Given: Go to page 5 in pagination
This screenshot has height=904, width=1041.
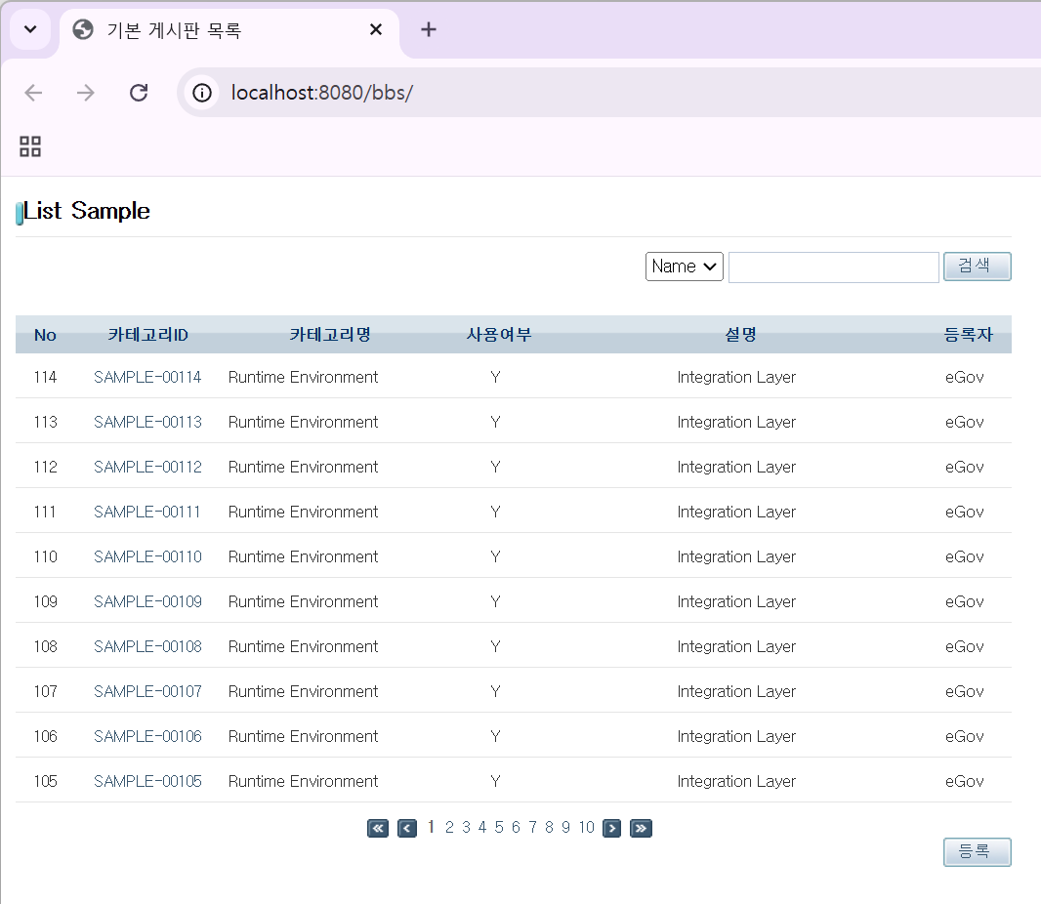Looking at the screenshot, I should point(499,828).
